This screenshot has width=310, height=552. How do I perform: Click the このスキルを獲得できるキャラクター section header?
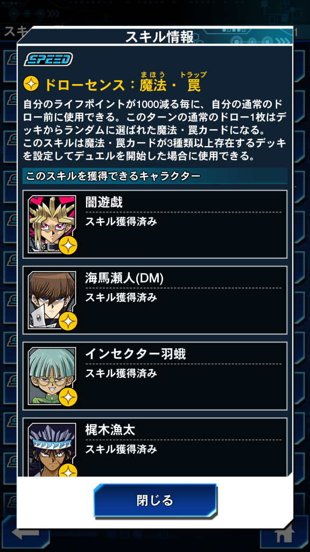113,176
